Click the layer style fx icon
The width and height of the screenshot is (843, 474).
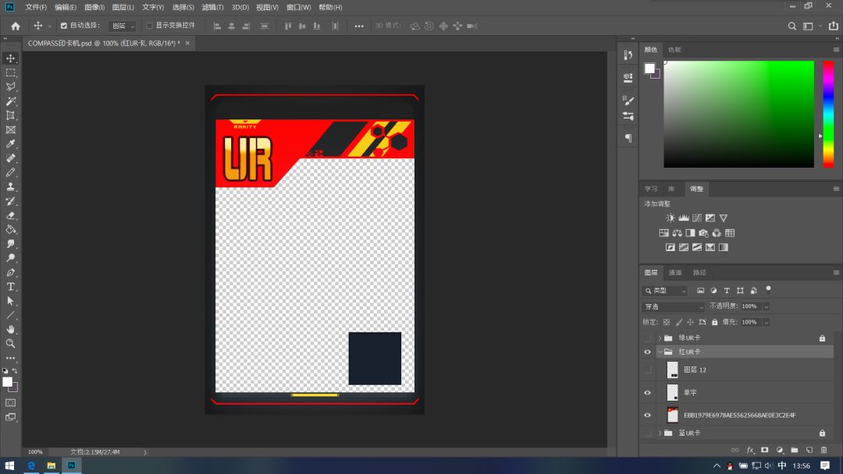coord(750,450)
